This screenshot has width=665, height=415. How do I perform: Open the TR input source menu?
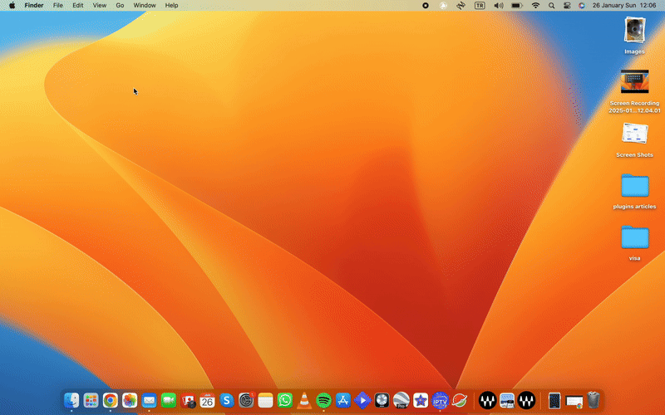tap(480, 5)
